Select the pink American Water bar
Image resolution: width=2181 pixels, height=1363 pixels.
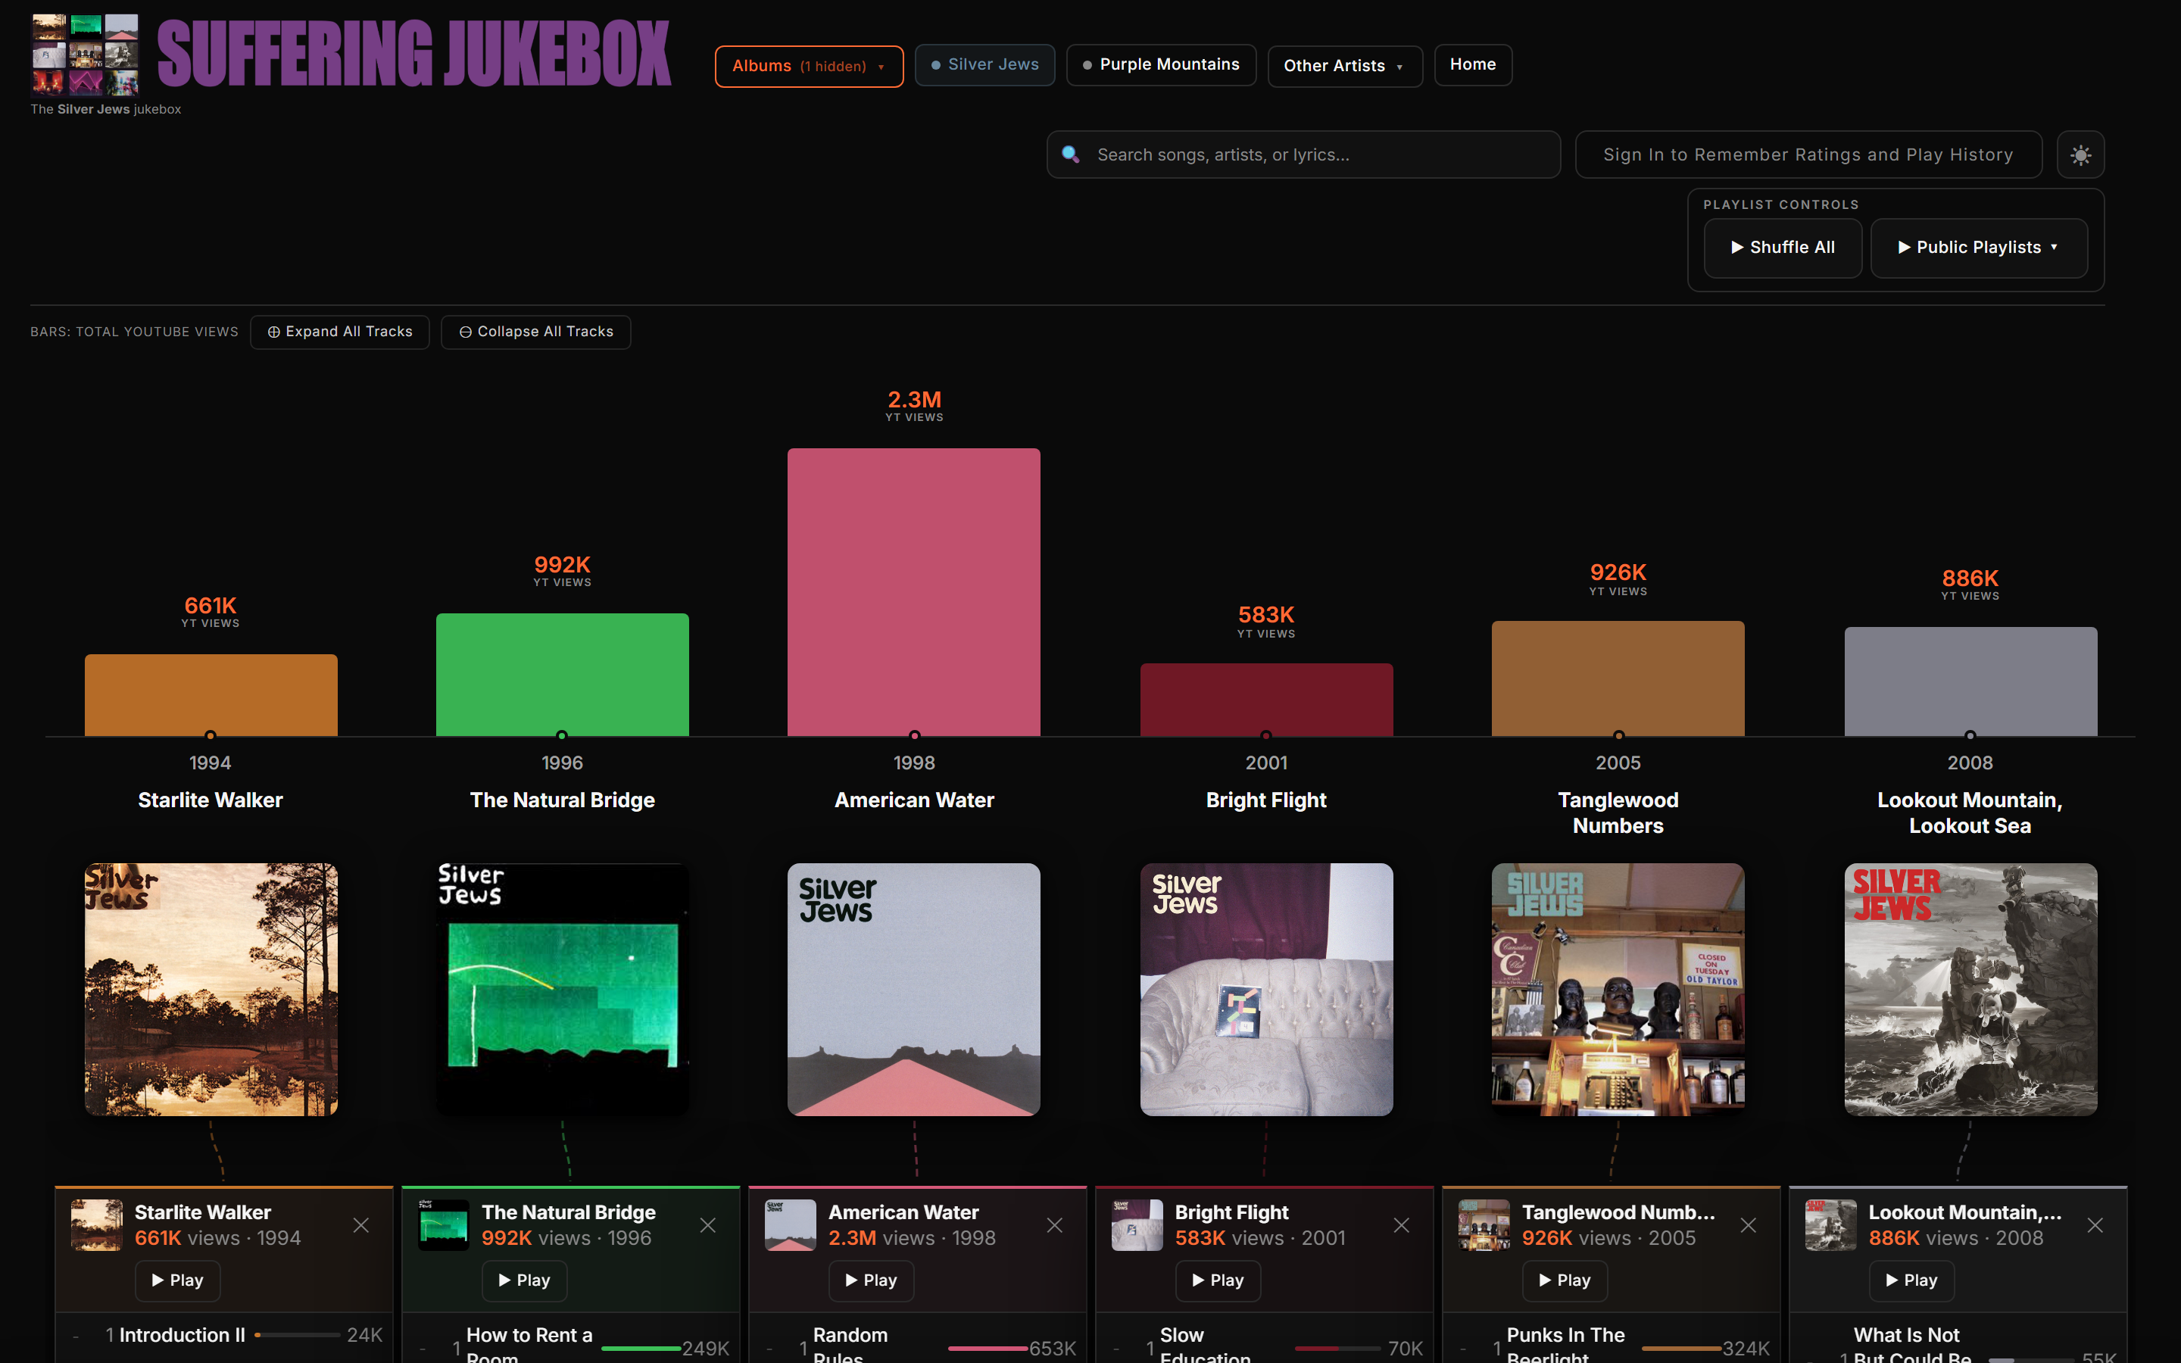click(x=914, y=592)
